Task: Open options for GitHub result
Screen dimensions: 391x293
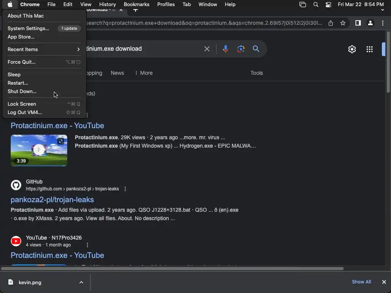Action: click(x=125, y=189)
